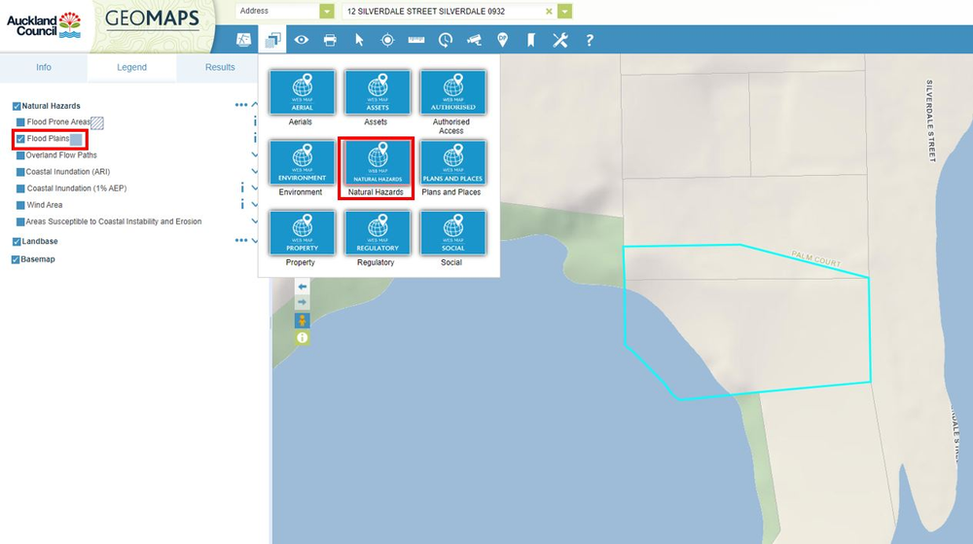The image size is (973, 544).
Task: Expand Areas Susceptible to Coastal Instability
Action: (254, 221)
